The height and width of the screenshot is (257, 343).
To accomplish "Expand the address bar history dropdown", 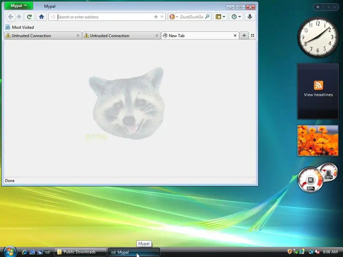I will click(162, 17).
